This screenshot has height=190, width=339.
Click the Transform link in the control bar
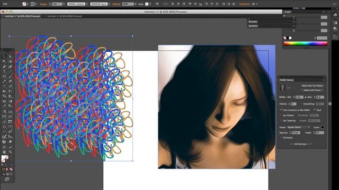[244, 4]
